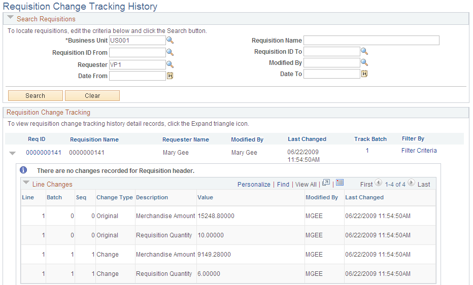Sort Line Changes by Seq column
Viewport: 473px width, 285px height.
coord(81,197)
